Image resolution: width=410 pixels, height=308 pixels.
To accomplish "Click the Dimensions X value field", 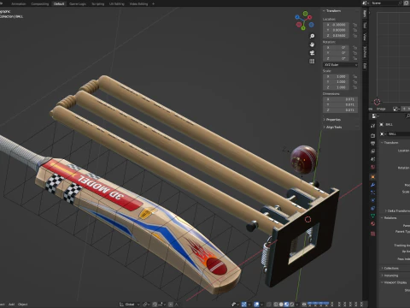I will (340, 99).
